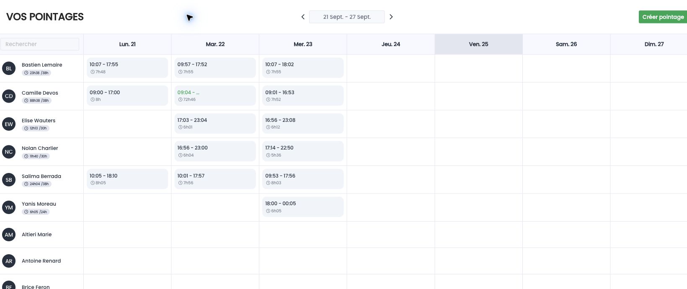Click the EW avatar for Elise Wauters
This screenshot has width=687, height=289.
(x=9, y=124)
